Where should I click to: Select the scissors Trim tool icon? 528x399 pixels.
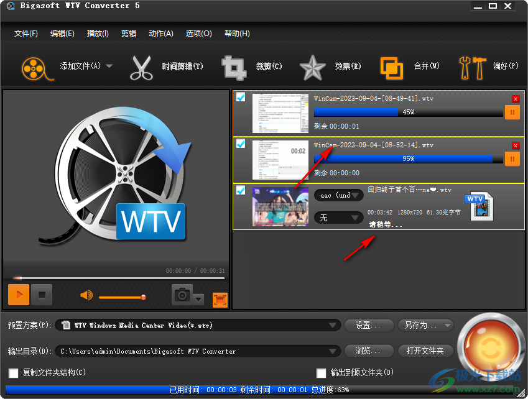pyautogui.click(x=141, y=68)
